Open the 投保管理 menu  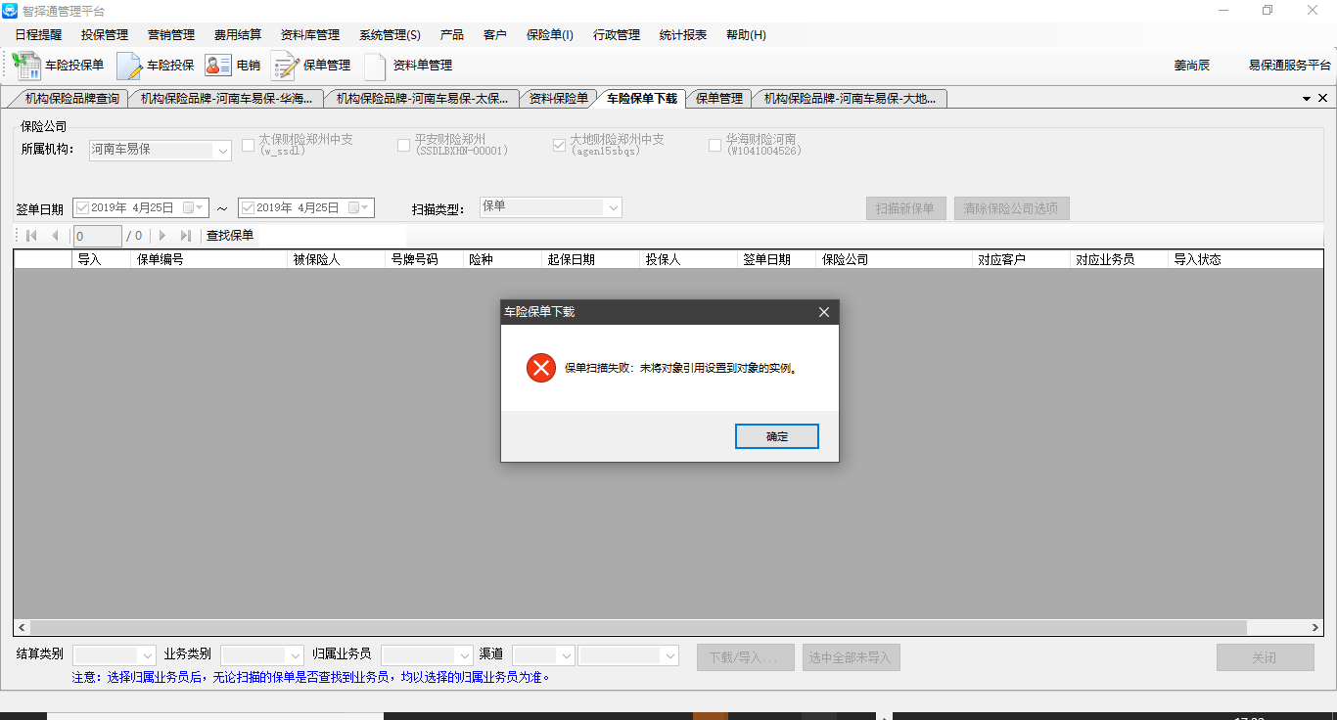(x=105, y=35)
